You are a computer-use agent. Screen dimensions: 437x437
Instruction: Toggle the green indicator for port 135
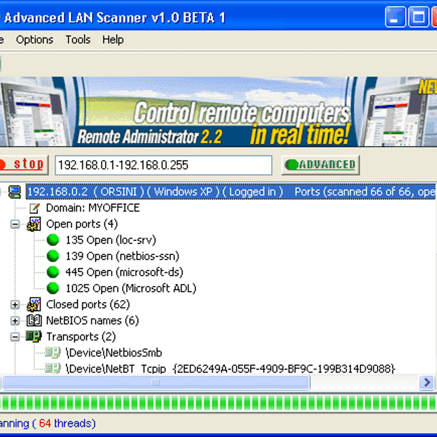53,240
